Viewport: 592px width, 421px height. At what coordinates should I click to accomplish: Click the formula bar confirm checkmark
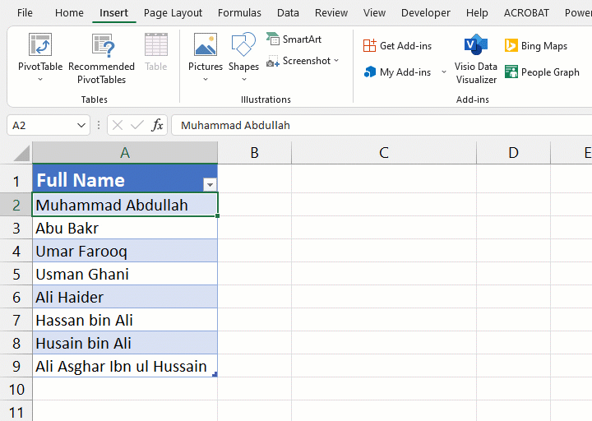click(136, 125)
